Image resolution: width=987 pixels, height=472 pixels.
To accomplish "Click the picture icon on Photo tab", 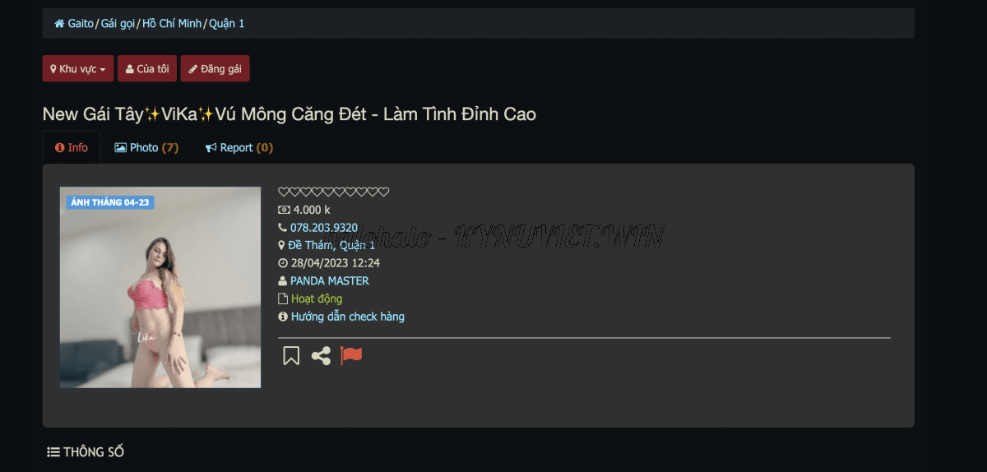I will tap(120, 148).
